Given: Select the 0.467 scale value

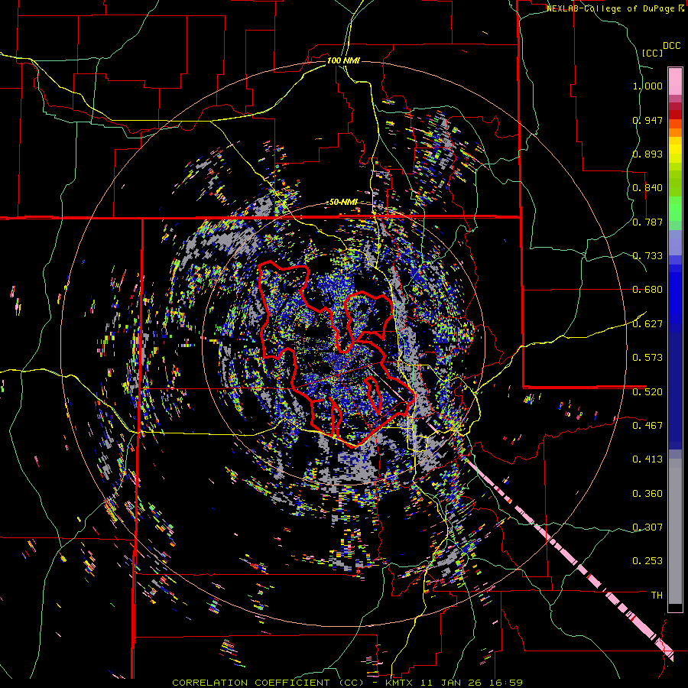Looking at the screenshot, I should point(647,425).
